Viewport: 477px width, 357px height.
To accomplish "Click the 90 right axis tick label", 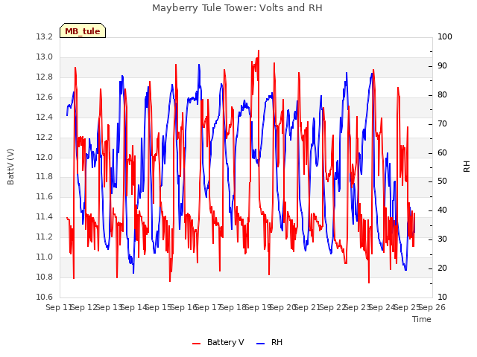I will pyautogui.click(x=442, y=66).
